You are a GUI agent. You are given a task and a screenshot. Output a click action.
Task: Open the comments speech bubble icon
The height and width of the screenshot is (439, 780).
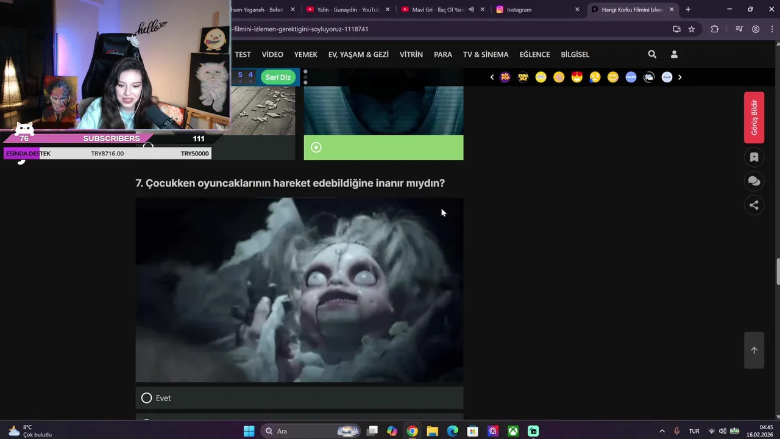click(x=754, y=181)
